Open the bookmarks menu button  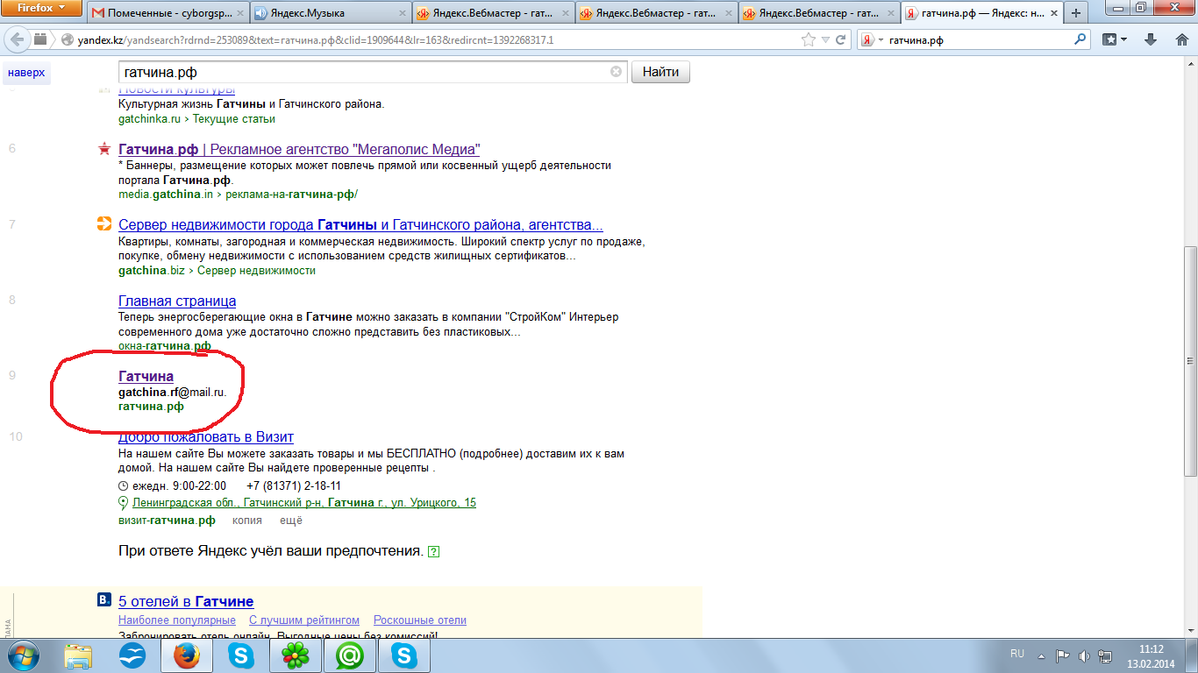[1115, 40]
